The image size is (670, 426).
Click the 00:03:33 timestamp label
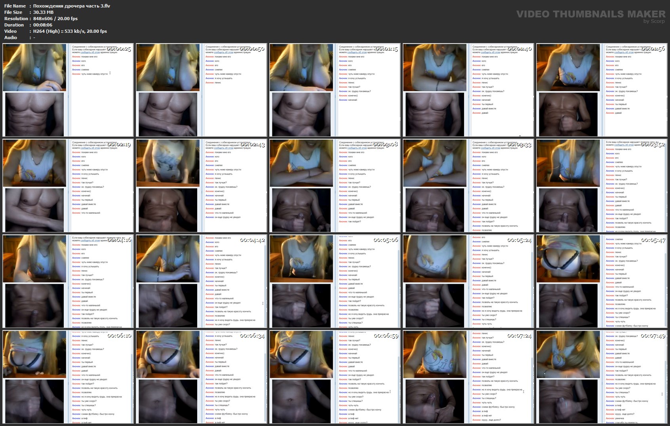[x=519, y=145]
